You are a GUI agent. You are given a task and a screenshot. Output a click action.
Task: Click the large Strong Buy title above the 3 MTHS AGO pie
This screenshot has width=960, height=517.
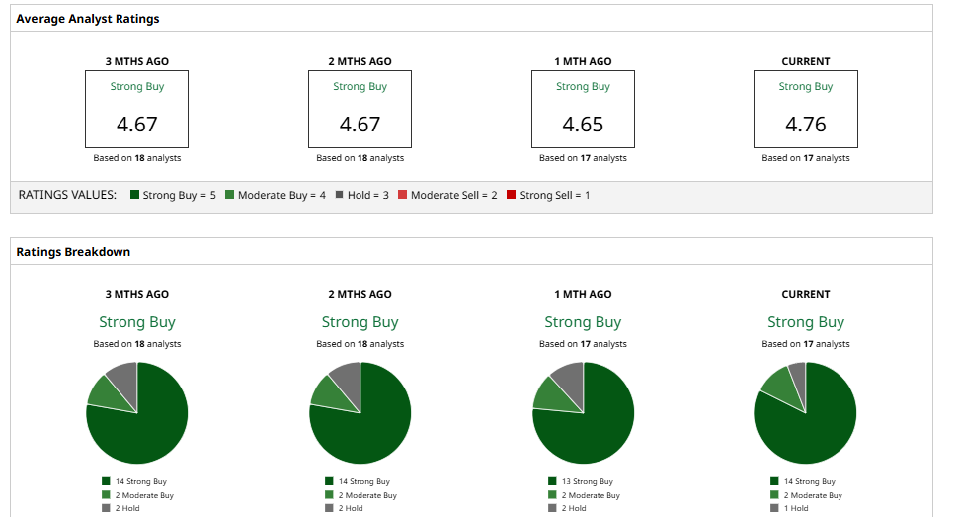coord(137,322)
